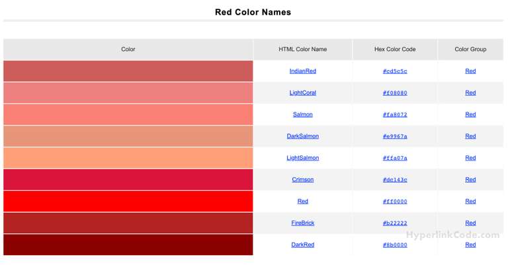Viewport: 508px width, 265px height.
Task: Click the Color Group column header
Action: 470,49
